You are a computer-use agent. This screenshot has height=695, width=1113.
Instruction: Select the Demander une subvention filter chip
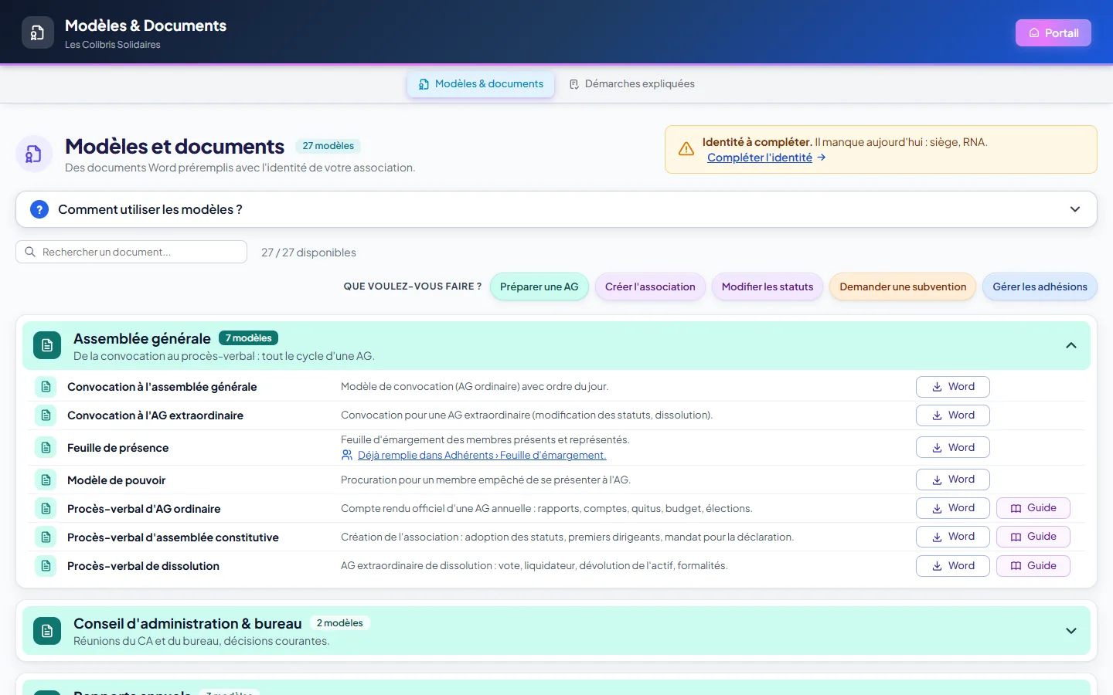point(903,286)
